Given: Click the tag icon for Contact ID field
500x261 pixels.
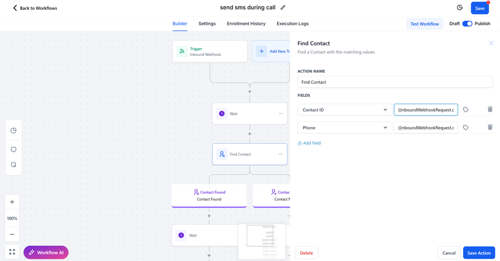Looking at the screenshot, I should pyautogui.click(x=466, y=110).
